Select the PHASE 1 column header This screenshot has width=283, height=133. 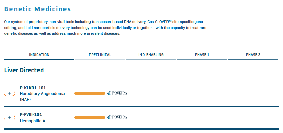[x=202, y=55]
